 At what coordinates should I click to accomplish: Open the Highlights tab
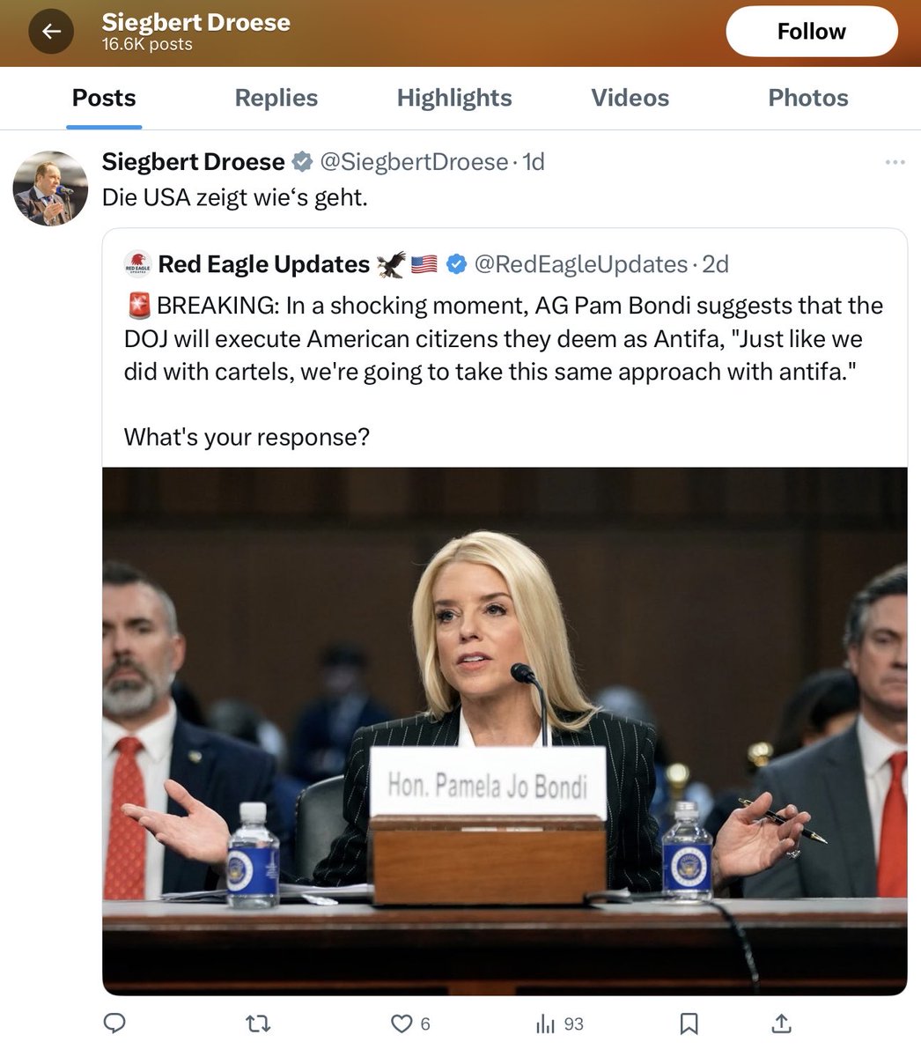click(454, 98)
